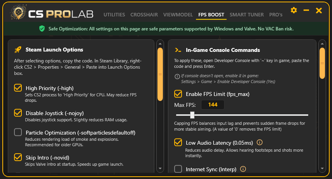This screenshot has width=332, height=179.
Task: Open the SMART TUNER tab
Action: [247, 14]
